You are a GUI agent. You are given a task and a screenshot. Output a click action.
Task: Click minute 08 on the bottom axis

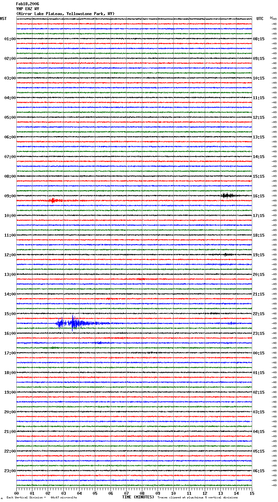(x=142, y=493)
